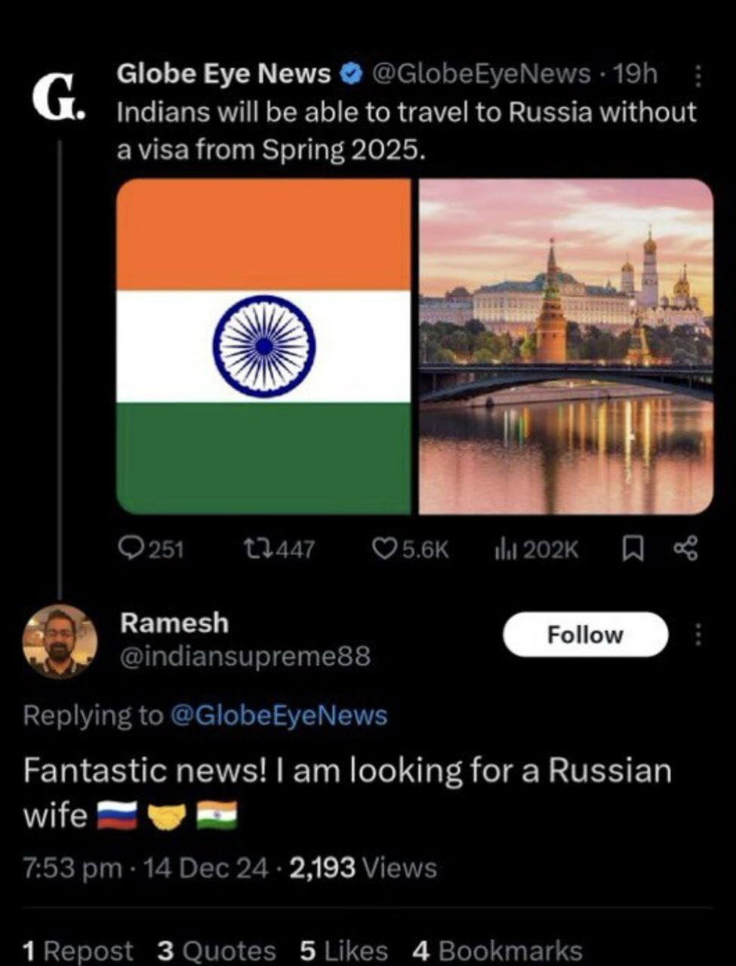View the 4 Bookmarks count

point(498,950)
